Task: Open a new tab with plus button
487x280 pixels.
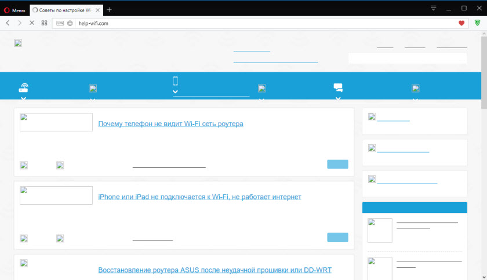Action: tap(109, 10)
